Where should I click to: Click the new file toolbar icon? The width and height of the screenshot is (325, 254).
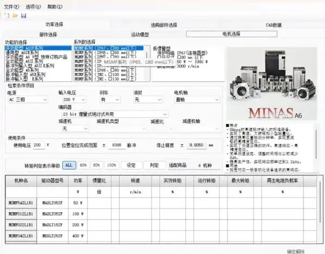[x=7, y=16]
